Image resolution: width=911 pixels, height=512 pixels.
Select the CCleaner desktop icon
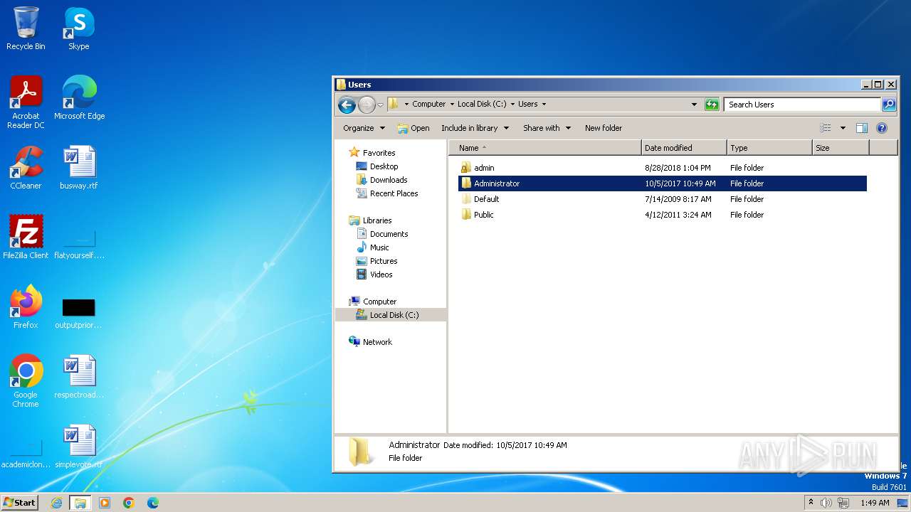(26, 168)
